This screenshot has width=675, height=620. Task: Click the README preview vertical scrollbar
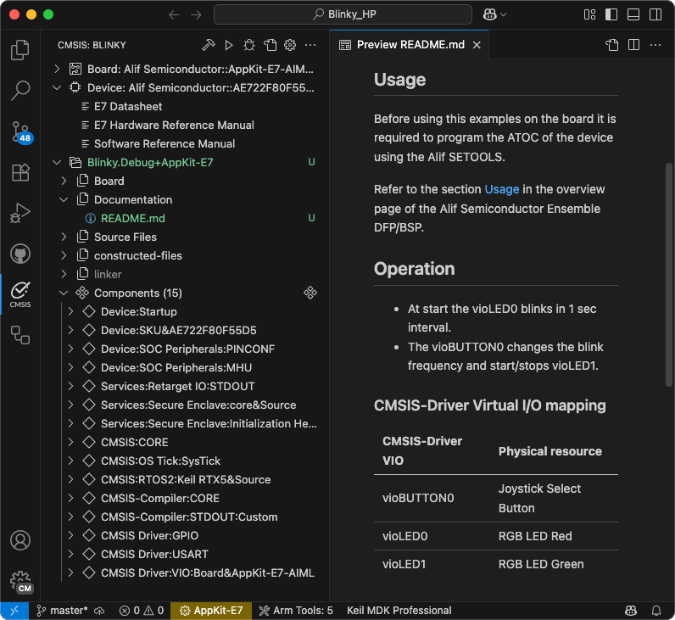click(668, 274)
